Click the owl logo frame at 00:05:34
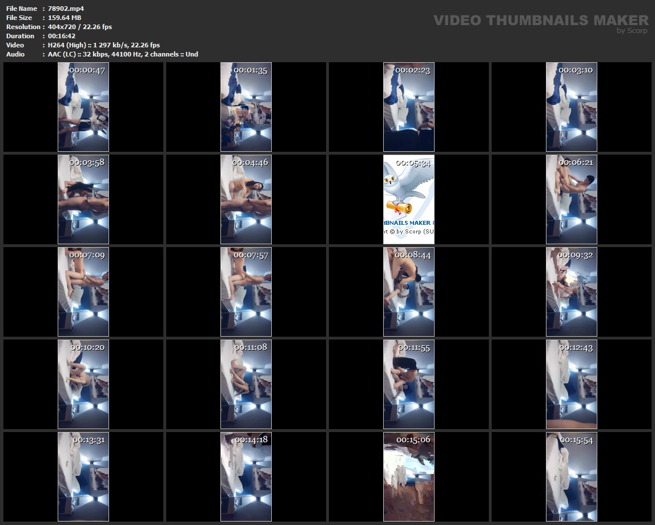 (x=409, y=200)
